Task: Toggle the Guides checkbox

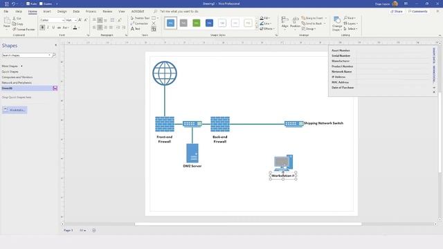Action: click(x=41, y=3)
